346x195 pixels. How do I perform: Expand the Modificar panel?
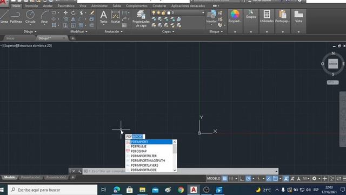tap(79, 31)
